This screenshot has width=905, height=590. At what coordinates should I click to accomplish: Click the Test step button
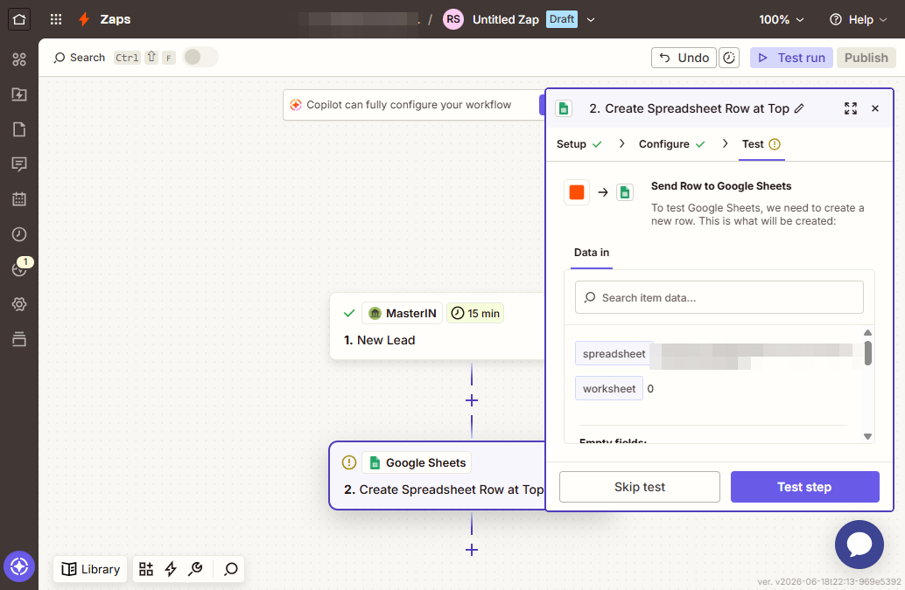pyautogui.click(x=804, y=487)
